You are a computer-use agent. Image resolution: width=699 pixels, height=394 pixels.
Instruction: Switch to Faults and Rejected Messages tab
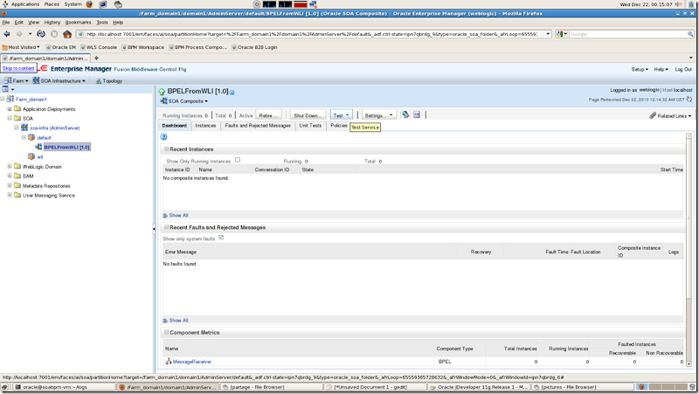[x=258, y=126]
